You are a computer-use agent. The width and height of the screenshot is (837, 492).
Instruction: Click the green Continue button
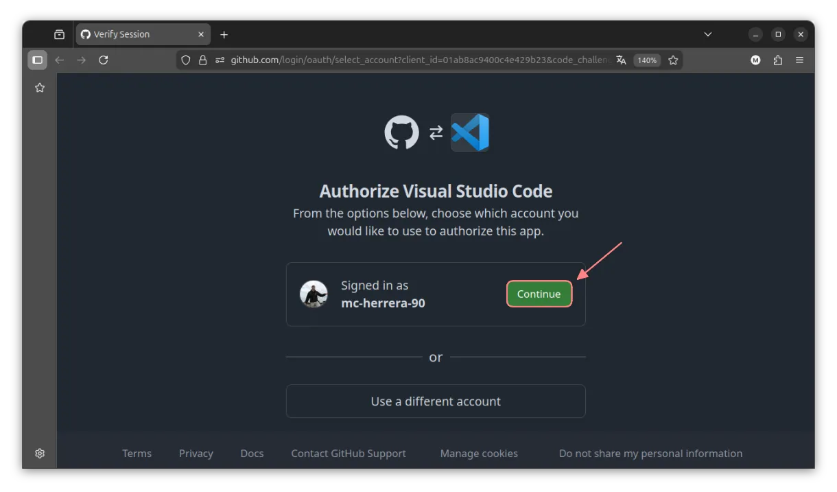click(x=539, y=294)
